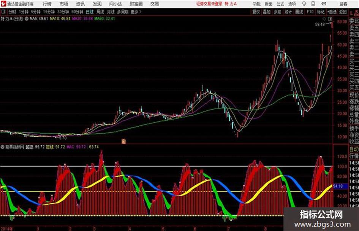Switch to the 15分钟 period tab

[49, 12]
